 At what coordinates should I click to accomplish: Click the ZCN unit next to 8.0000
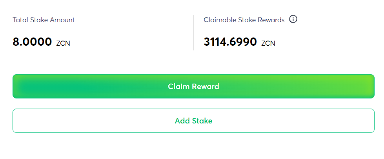(x=63, y=43)
